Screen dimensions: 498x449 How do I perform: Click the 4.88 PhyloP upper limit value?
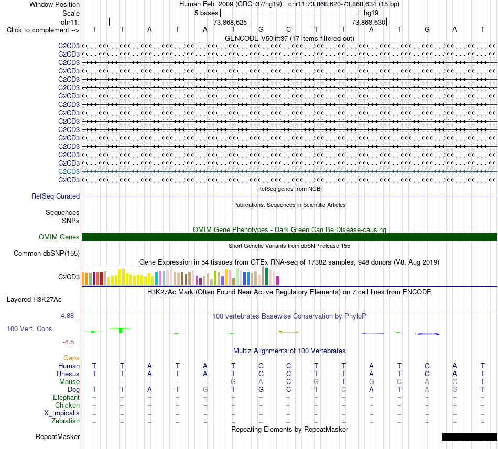(x=67, y=316)
